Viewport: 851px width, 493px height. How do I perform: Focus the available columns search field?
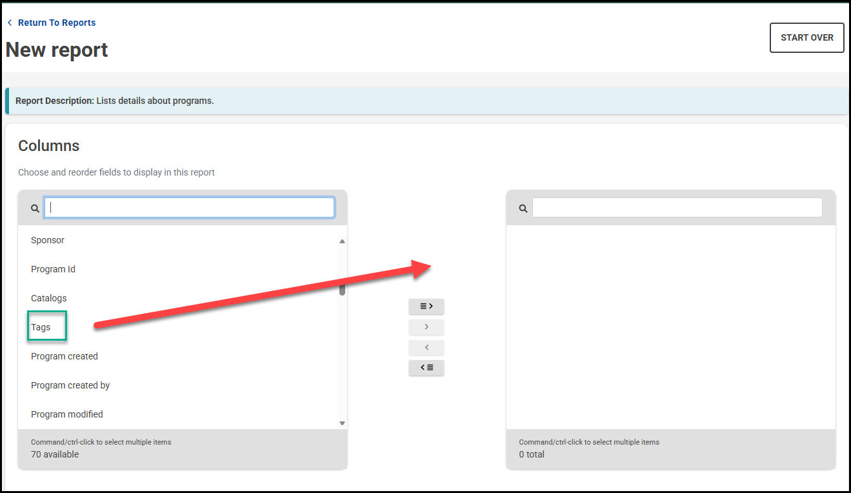click(189, 207)
